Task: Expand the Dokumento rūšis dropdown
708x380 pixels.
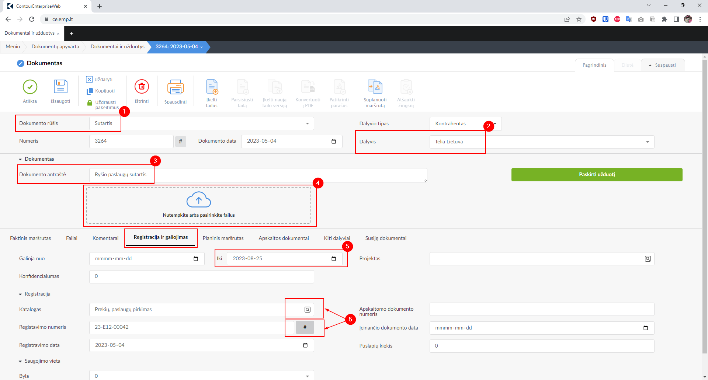Action: pyautogui.click(x=307, y=124)
